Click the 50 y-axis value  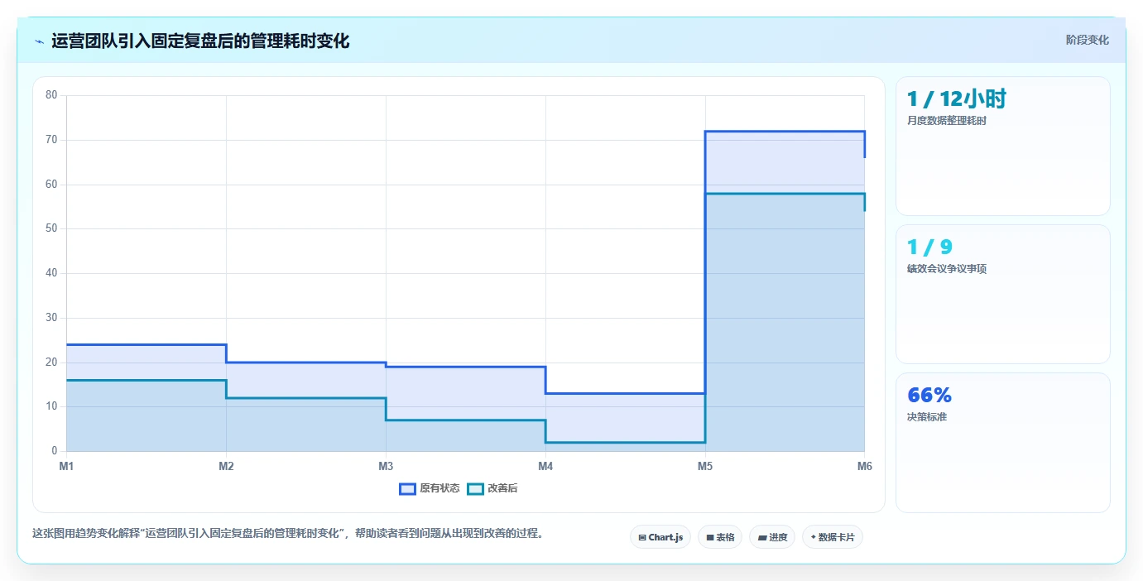[x=51, y=228]
